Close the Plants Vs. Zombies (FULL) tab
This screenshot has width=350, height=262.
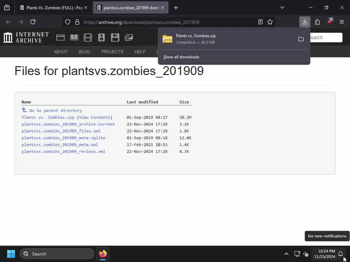pos(86,8)
